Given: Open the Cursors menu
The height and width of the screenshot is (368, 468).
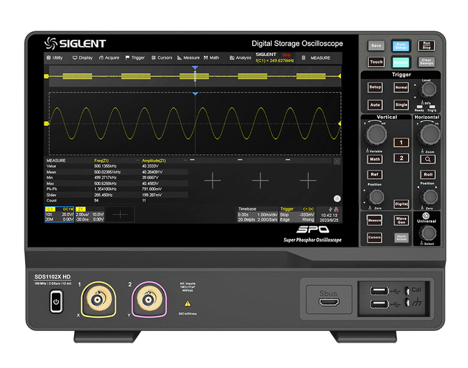Looking at the screenshot, I should point(162,57).
